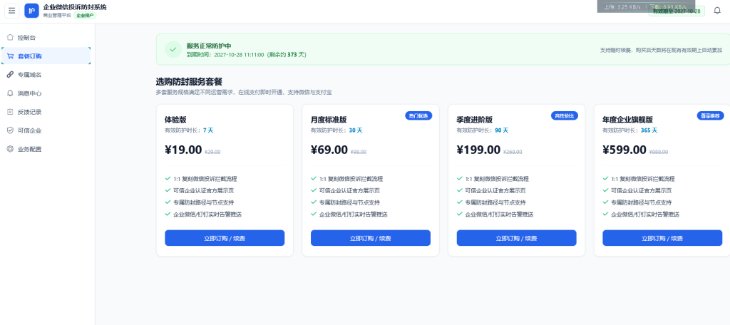
Task: Navigate to 可信企业
Action: (46, 130)
